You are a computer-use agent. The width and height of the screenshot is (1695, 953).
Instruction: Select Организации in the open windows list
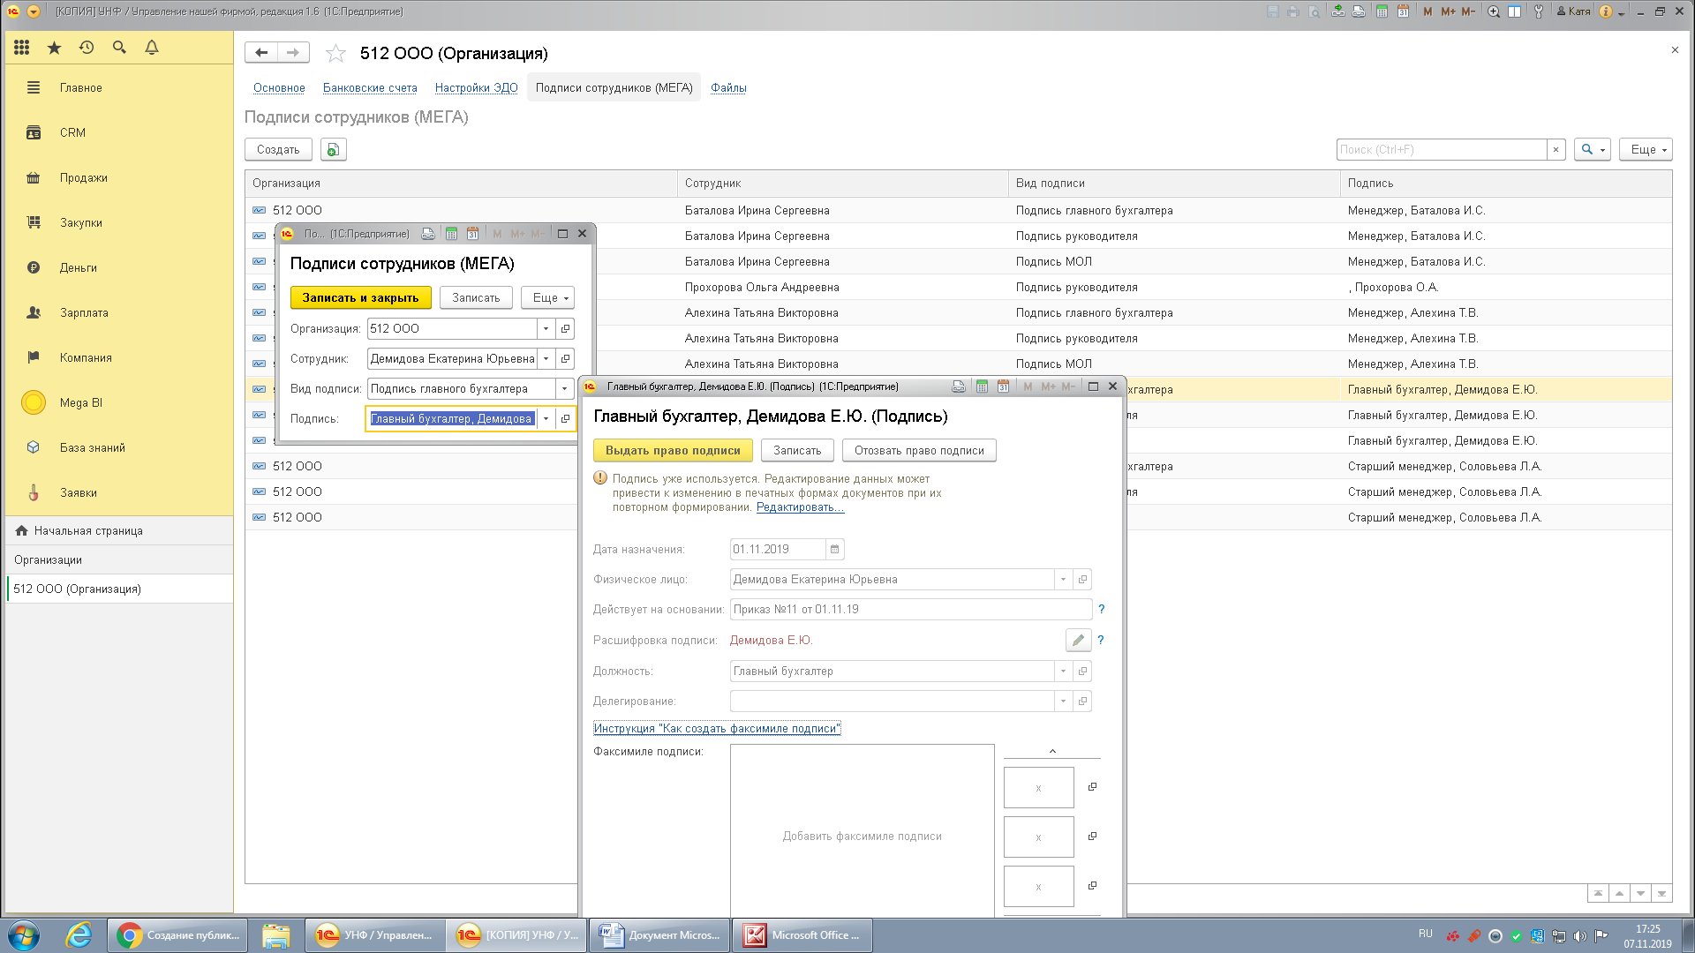point(119,559)
